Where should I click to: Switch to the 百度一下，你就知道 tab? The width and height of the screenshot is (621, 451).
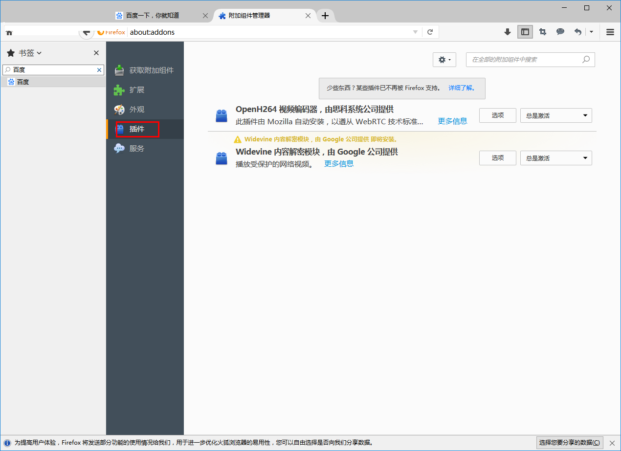pyautogui.click(x=153, y=16)
